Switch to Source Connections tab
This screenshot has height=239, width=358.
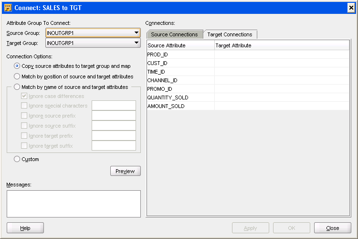174,34
